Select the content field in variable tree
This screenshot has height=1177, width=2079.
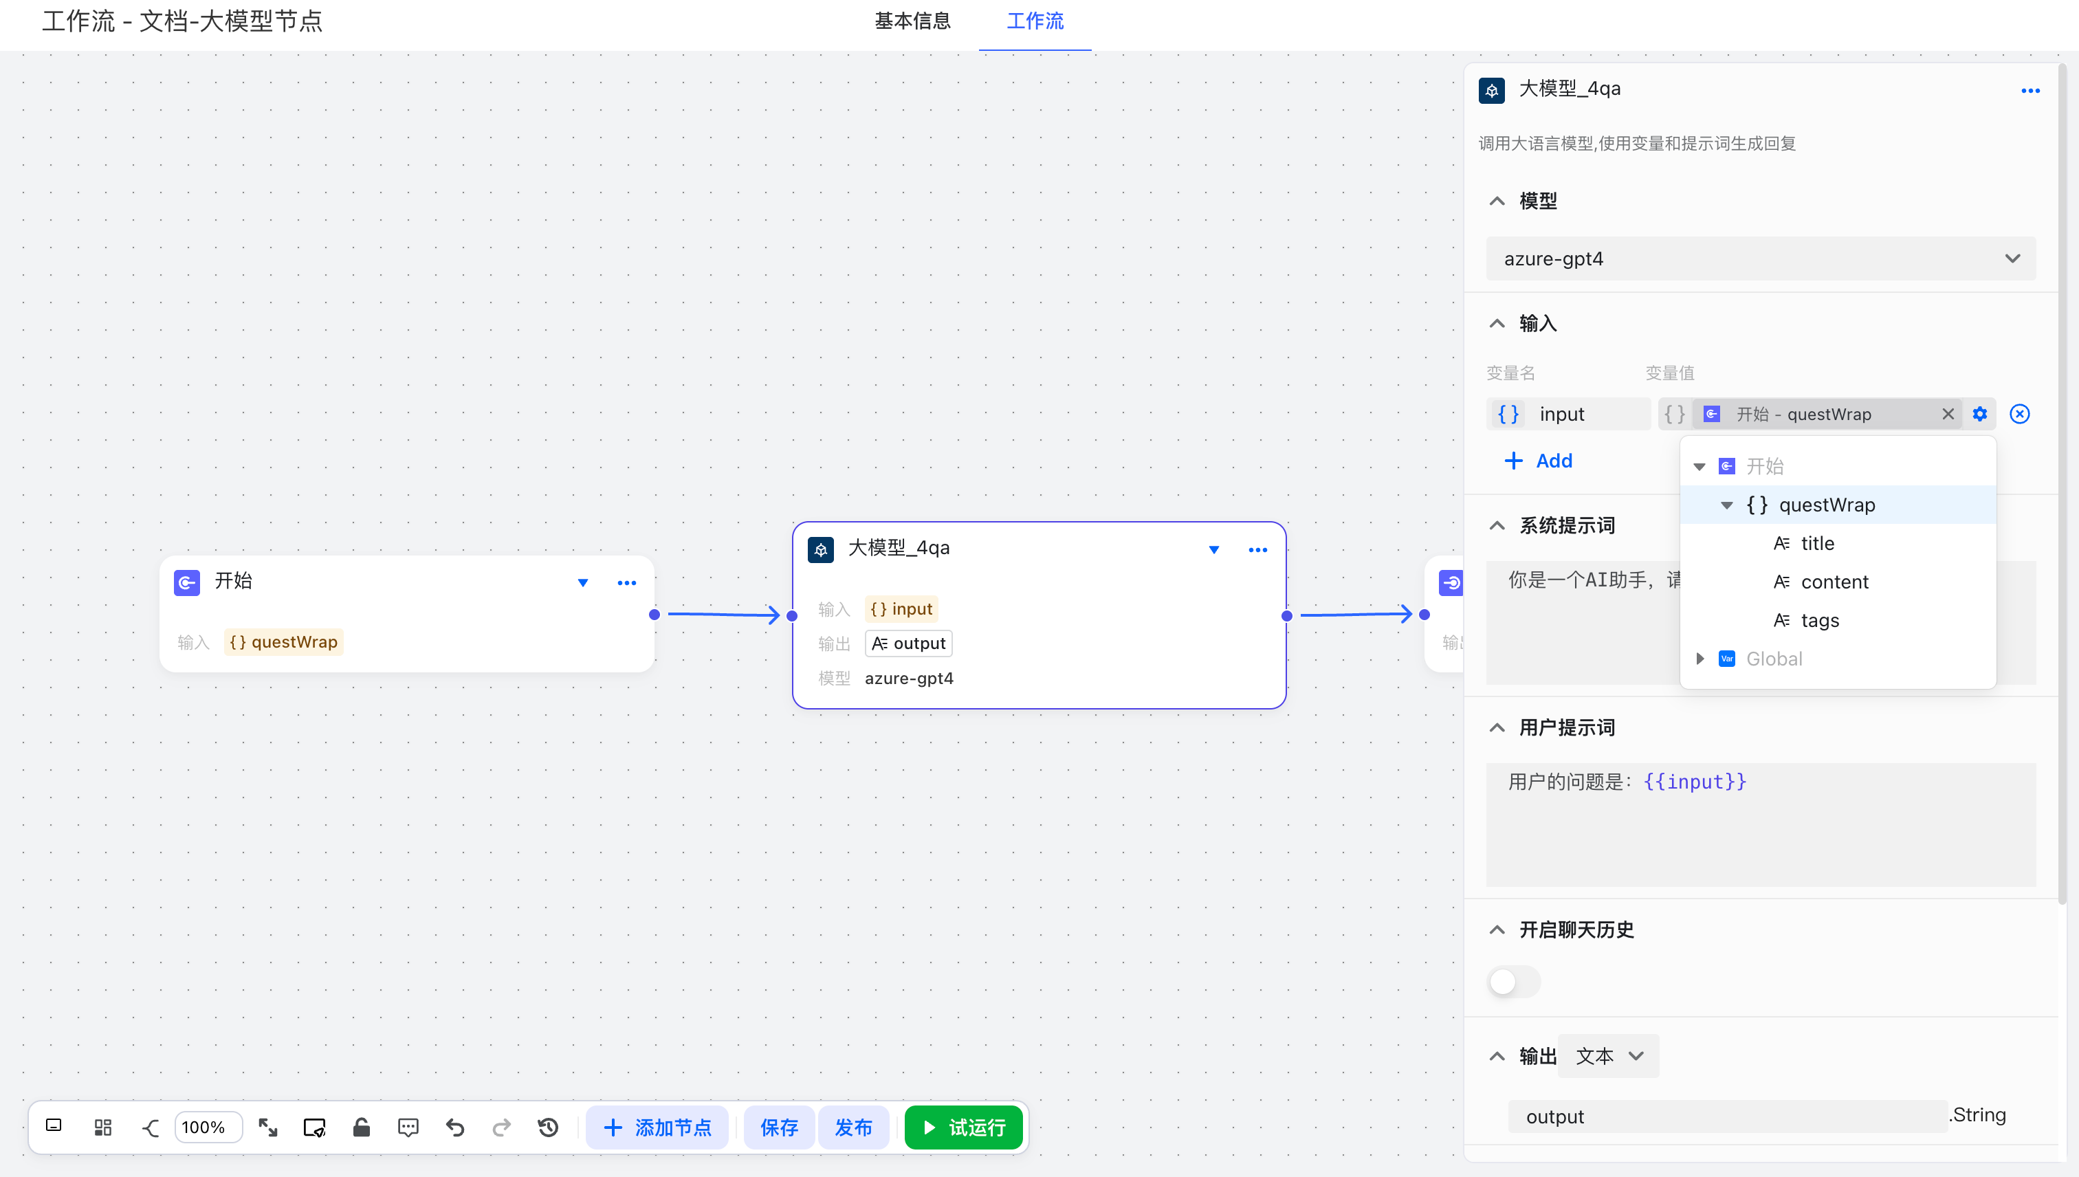tap(1834, 581)
